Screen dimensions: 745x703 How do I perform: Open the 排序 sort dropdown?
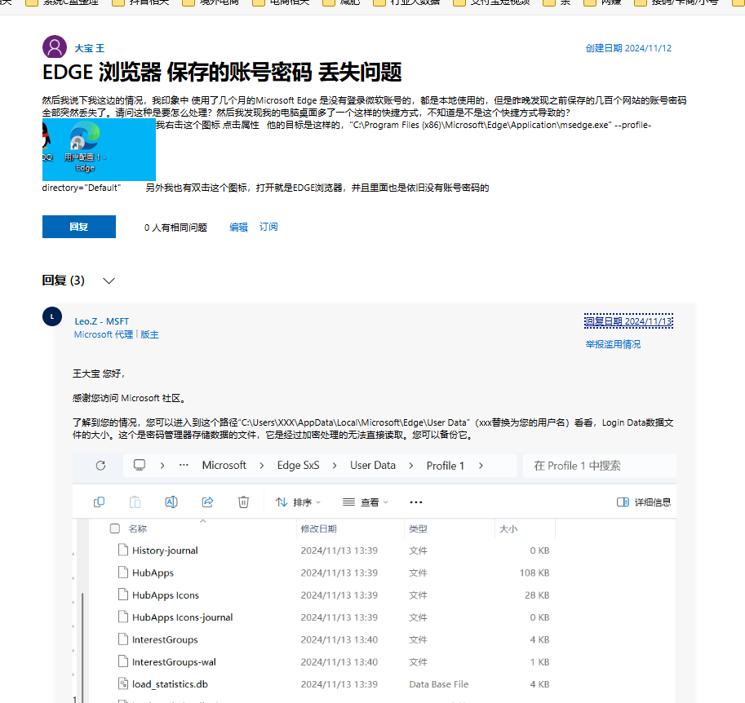pyautogui.click(x=299, y=502)
